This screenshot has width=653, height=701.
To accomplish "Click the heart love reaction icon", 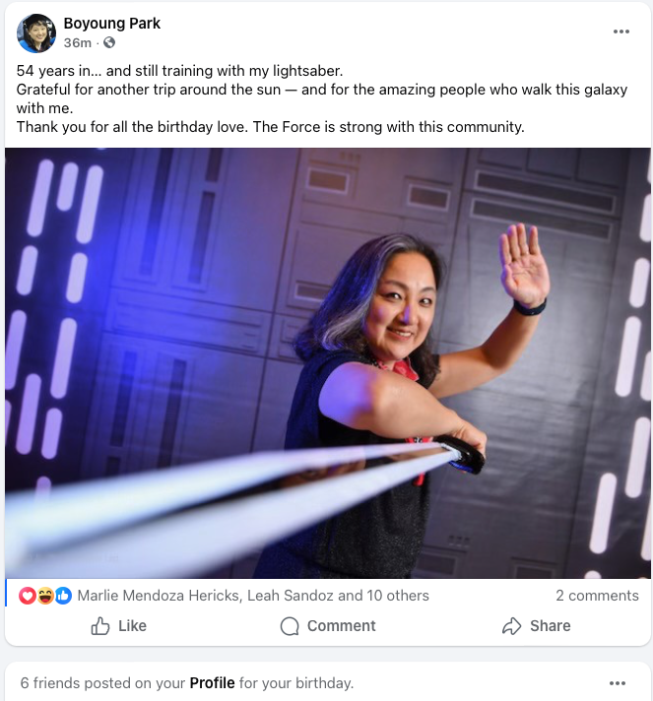I will tap(28, 596).
